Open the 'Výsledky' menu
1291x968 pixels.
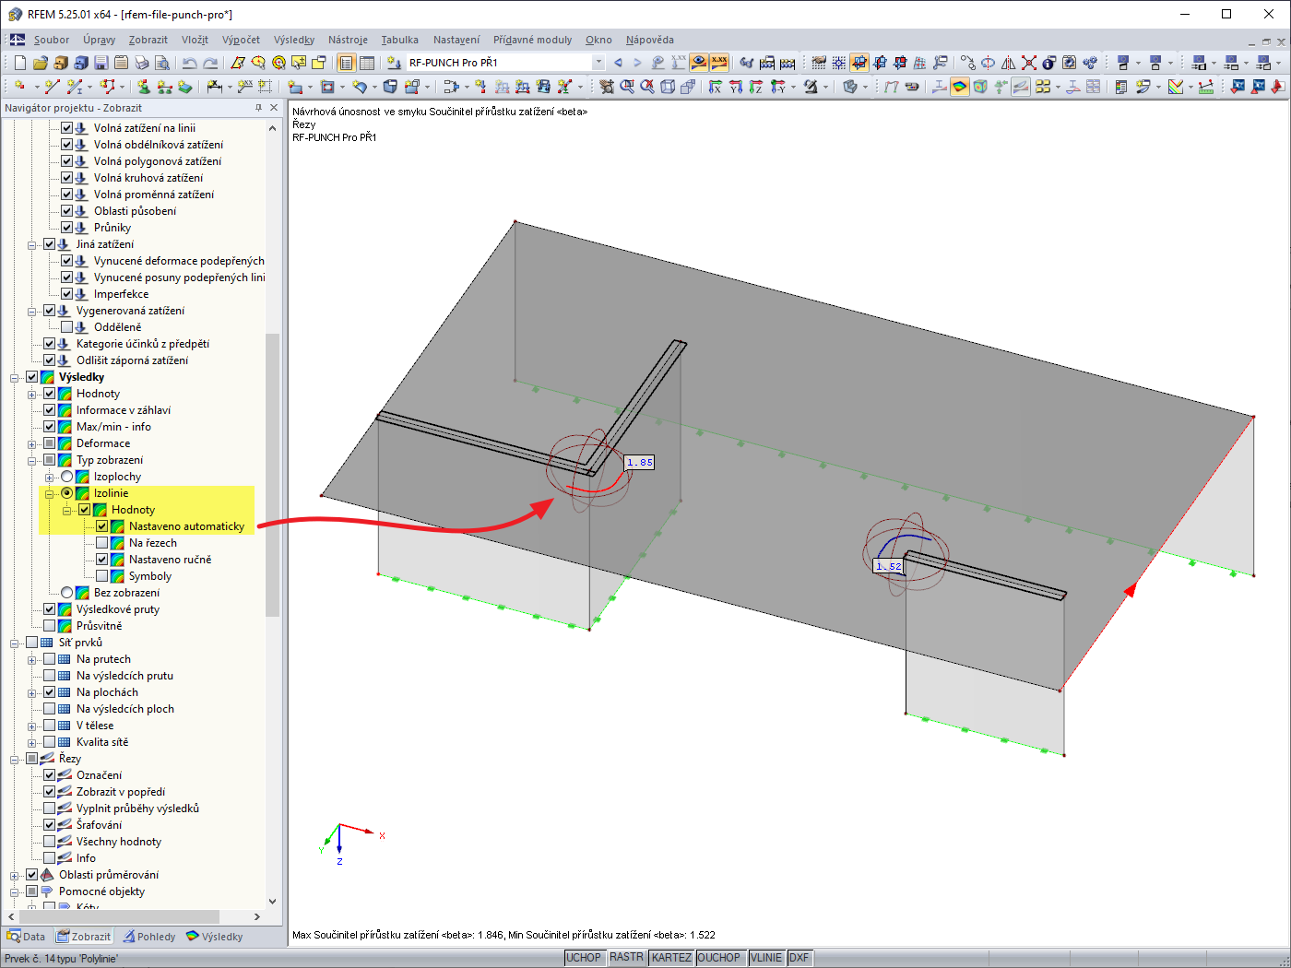tap(294, 40)
